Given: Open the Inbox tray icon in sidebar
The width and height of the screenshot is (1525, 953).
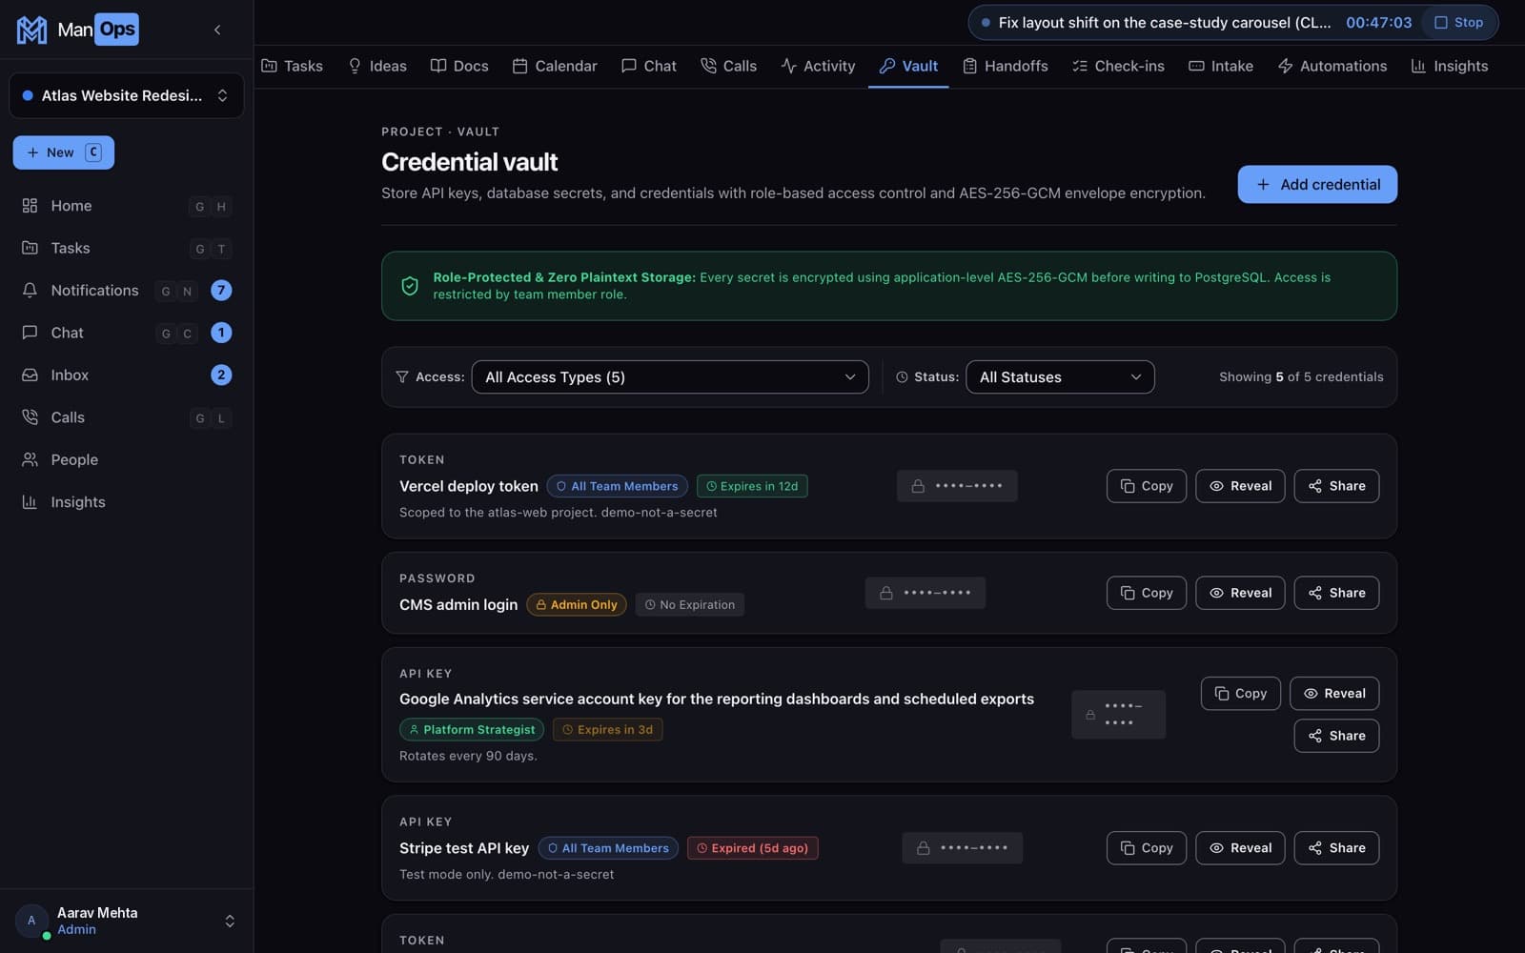Looking at the screenshot, I should pyautogui.click(x=30, y=375).
